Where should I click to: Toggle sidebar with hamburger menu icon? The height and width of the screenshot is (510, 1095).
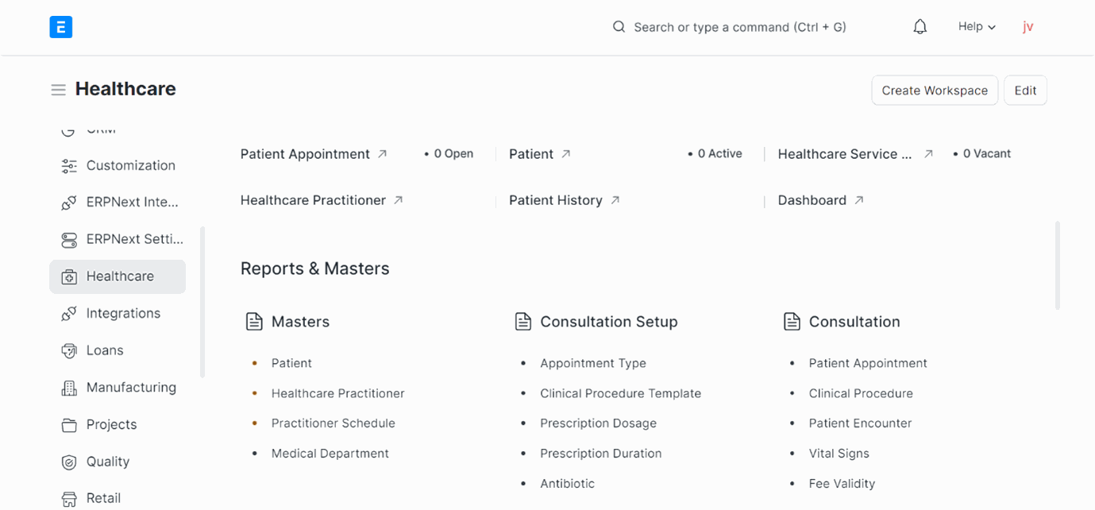(58, 90)
